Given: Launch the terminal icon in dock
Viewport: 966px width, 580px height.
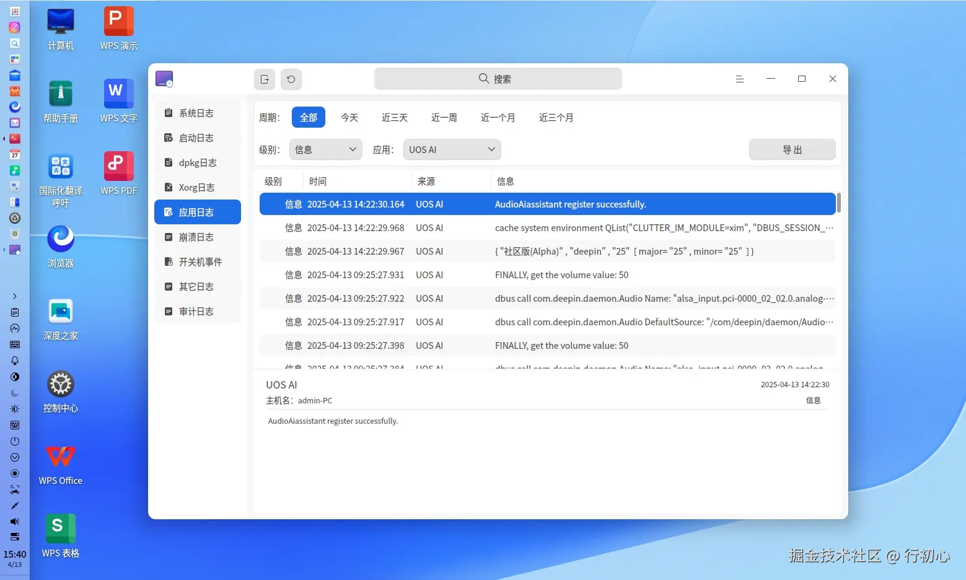Looking at the screenshot, I should (15, 139).
